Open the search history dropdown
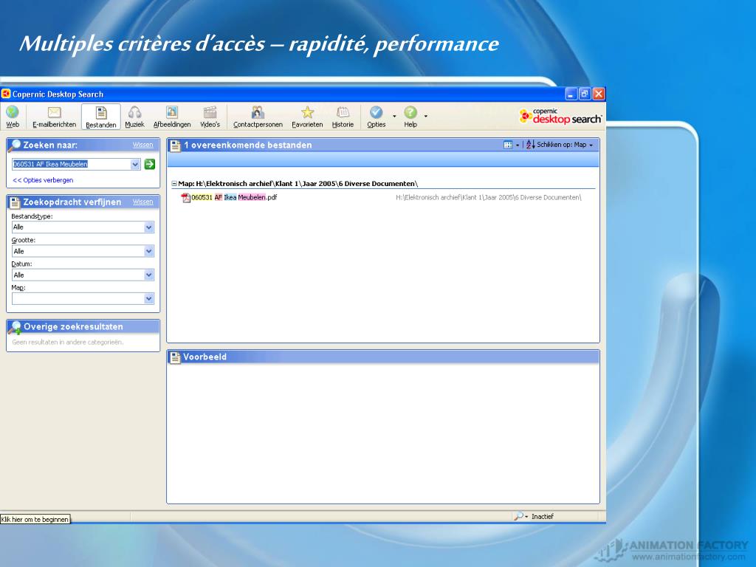756x567 pixels. pyautogui.click(x=135, y=165)
